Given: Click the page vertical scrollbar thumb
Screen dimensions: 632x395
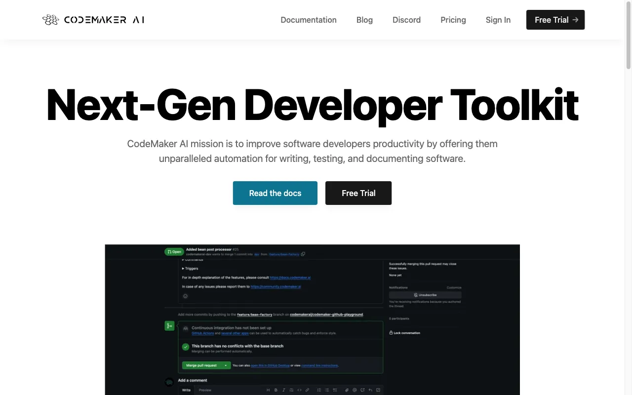Looking at the screenshot, I should coord(629,36).
